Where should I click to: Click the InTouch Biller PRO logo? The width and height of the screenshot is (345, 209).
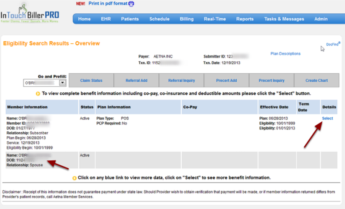tap(30, 13)
